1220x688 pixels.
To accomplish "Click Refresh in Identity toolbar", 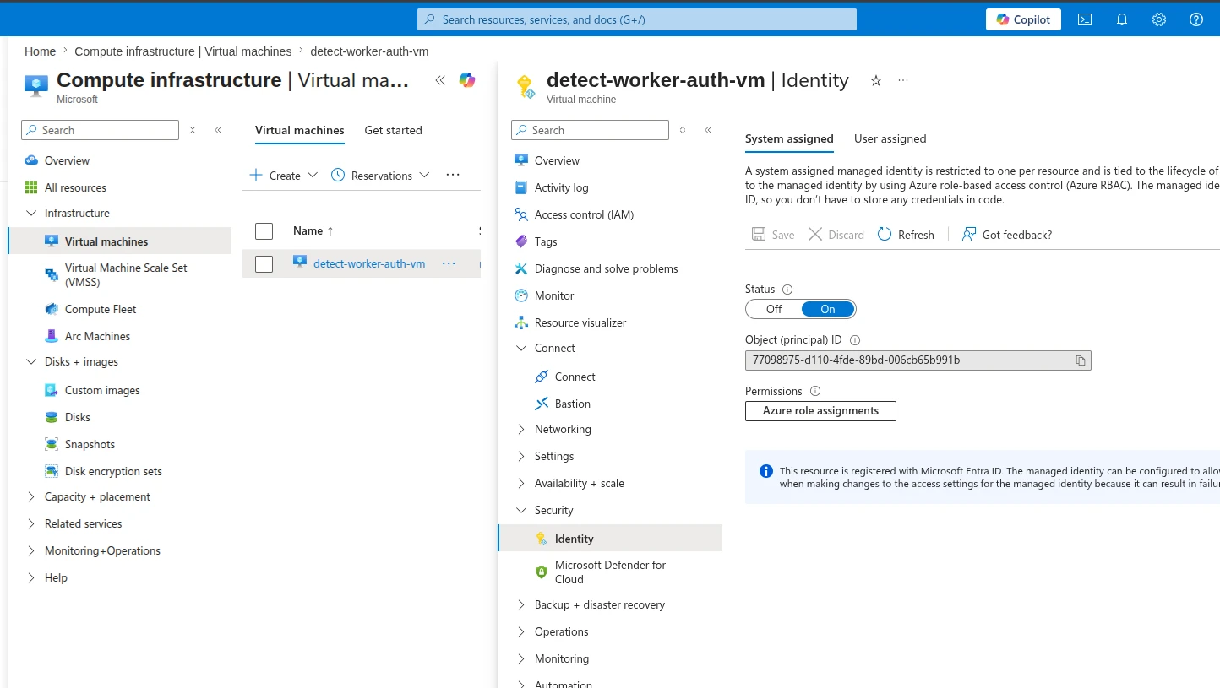I will point(906,235).
